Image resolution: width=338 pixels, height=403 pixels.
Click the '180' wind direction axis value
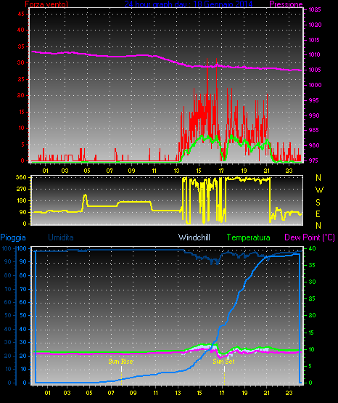click(21, 200)
